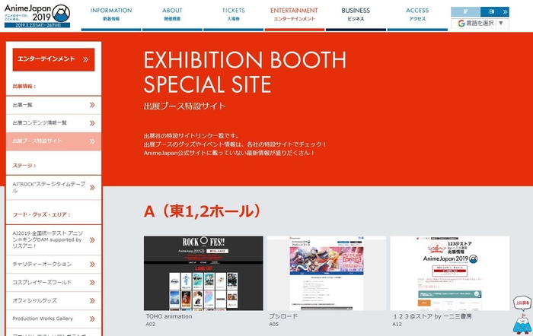
Task: Open the 123@ストア booth thumbnail
Action: (450, 273)
